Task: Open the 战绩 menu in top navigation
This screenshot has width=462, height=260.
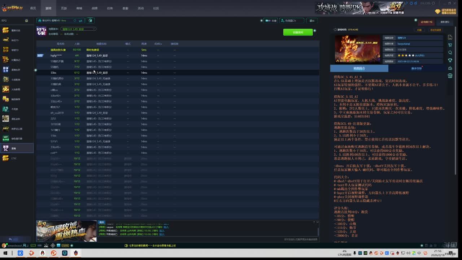Action: [95, 8]
